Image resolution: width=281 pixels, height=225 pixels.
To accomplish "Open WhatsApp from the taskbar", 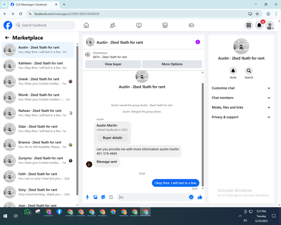I will click(x=27, y=212).
